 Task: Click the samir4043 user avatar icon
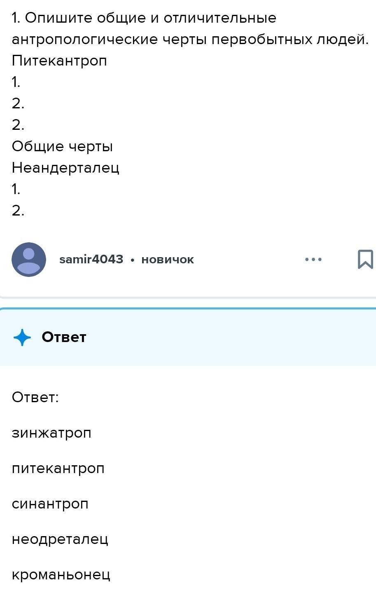pyautogui.click(x=28, y=259)
